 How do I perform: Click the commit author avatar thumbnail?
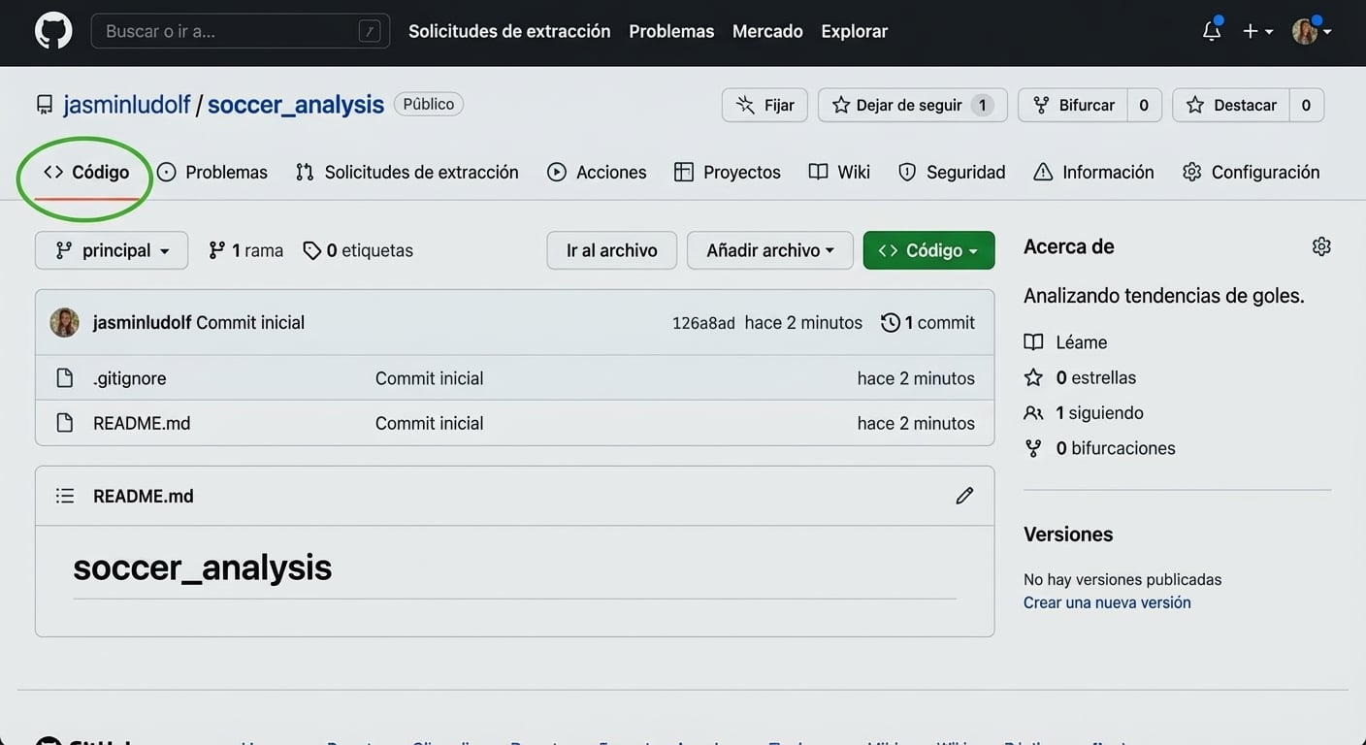[65, 322]
